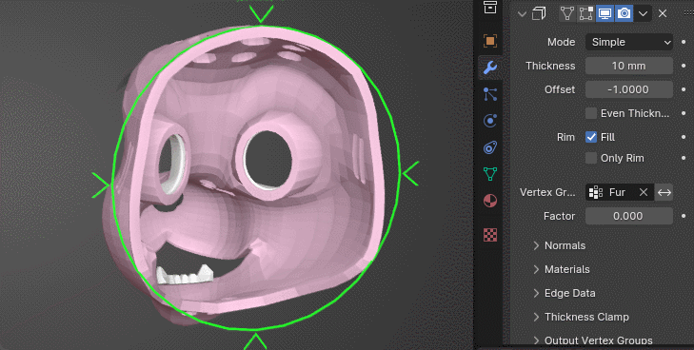The height and width of the screenshot is (350, 694).
Task: Enable the Only Rim checkbox
Action: (x=591, y=158)
